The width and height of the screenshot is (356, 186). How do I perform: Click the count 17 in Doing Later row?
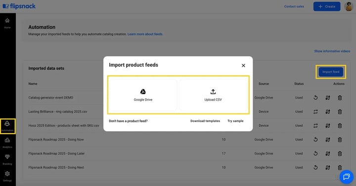[x=223, y=153]
